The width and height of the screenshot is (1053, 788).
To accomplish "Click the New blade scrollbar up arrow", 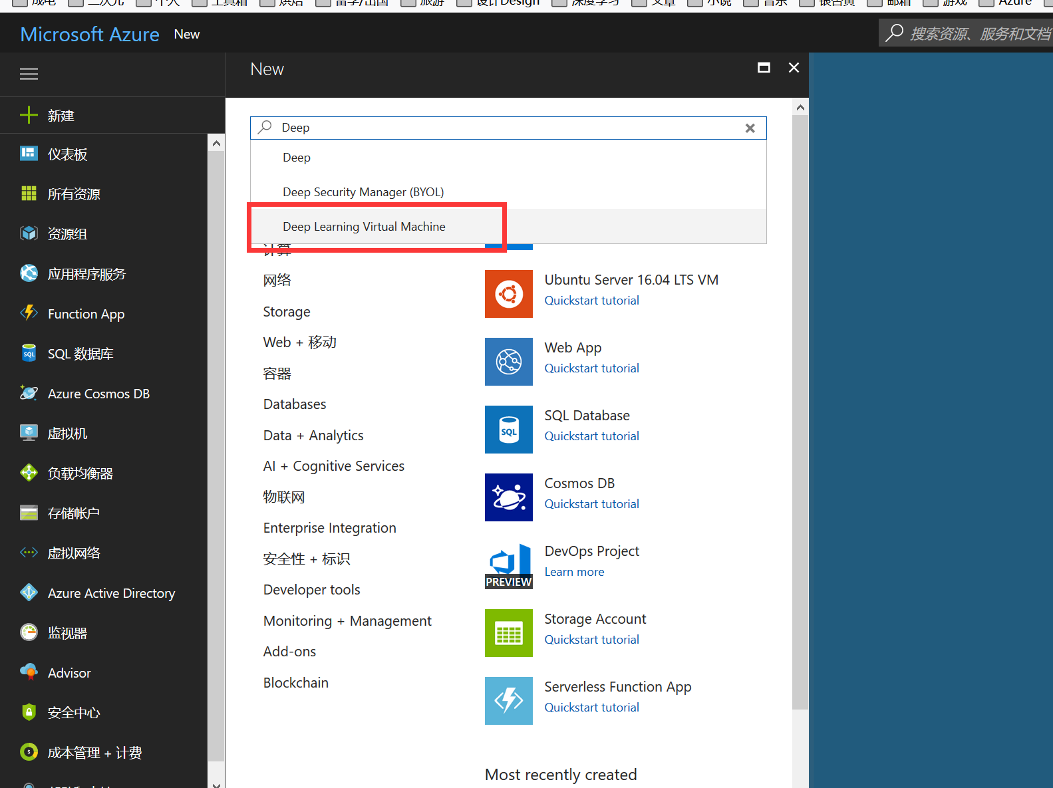I will pos(800,107).
